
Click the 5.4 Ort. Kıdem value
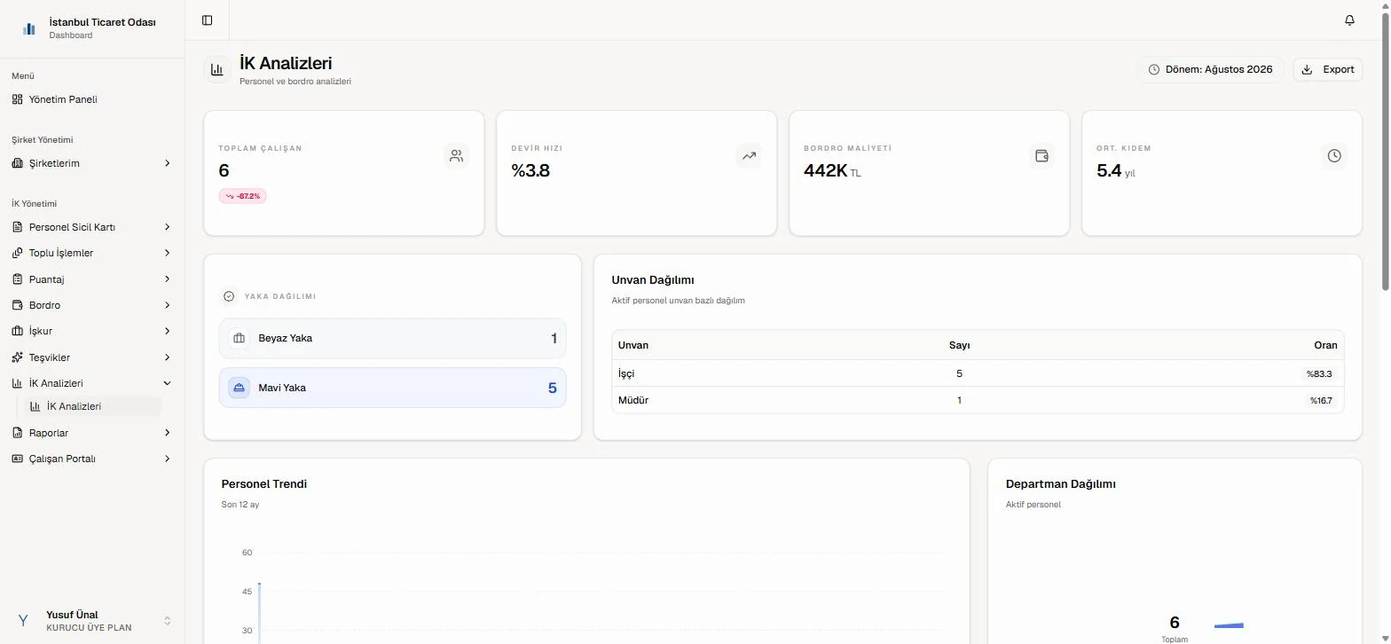point(1109,171)
